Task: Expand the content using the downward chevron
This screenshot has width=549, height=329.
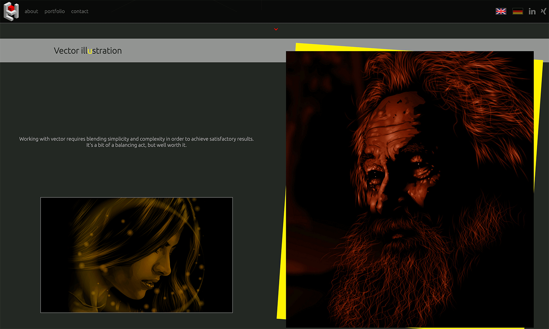Action: pyautogui.click(x=276, y=29)
